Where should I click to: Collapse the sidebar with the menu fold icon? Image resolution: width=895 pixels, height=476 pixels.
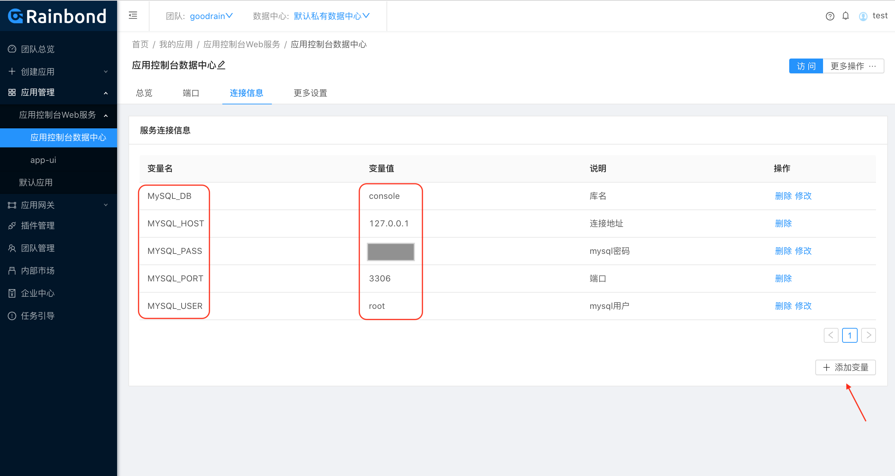[133, 16]
